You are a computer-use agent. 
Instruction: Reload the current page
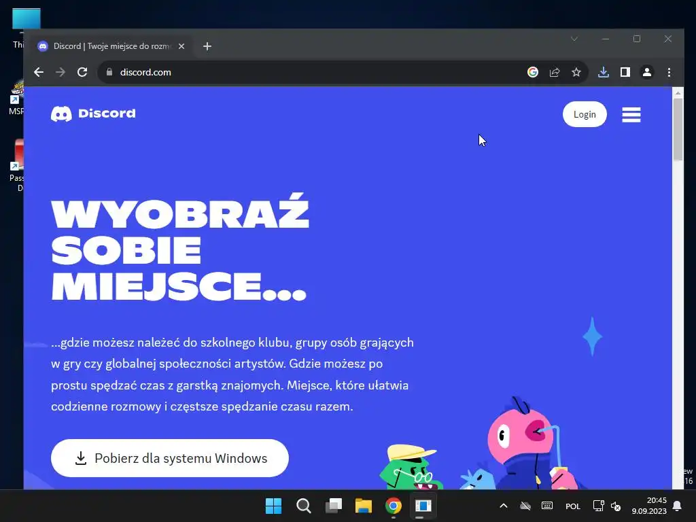[82, 72]
